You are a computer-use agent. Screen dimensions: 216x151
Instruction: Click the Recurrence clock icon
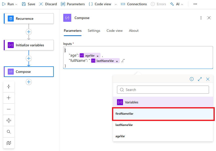pyautogui.click(x=11, y=19)
